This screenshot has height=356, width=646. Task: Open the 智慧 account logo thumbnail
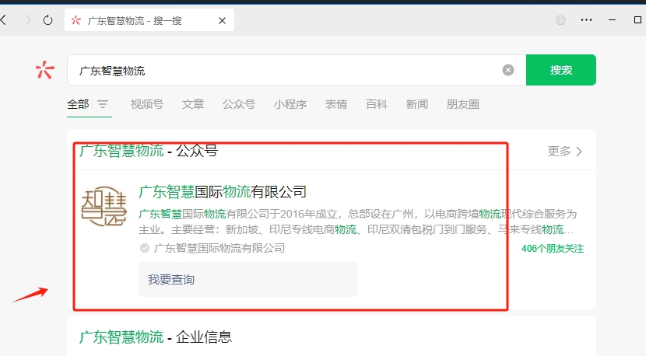(104, 207)
